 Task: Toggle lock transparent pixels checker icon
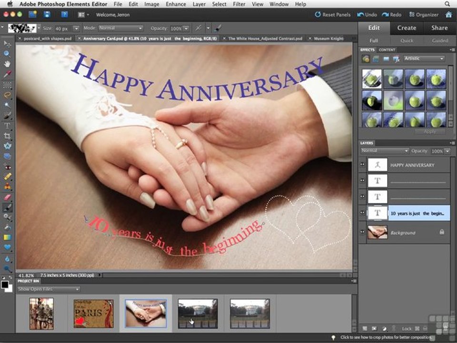point(417,328)
